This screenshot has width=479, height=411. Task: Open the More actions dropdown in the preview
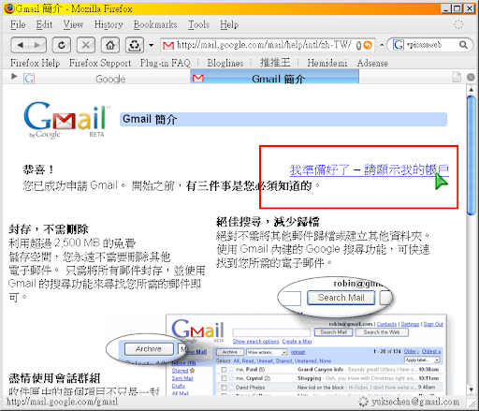267,352
